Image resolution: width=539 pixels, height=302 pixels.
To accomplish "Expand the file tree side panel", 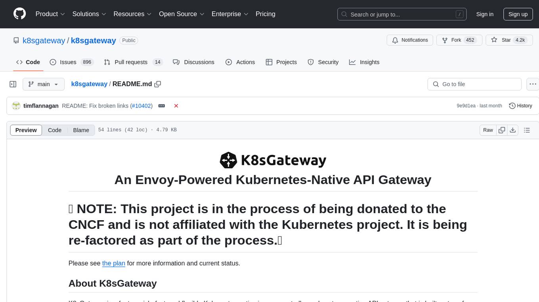I will [x=13, y=84].
